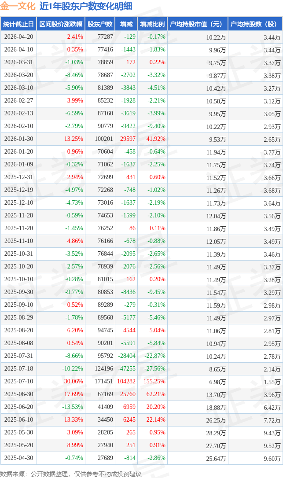Click the 金一文化 title text
Viewport: 283px width, 478px height.
18,6
